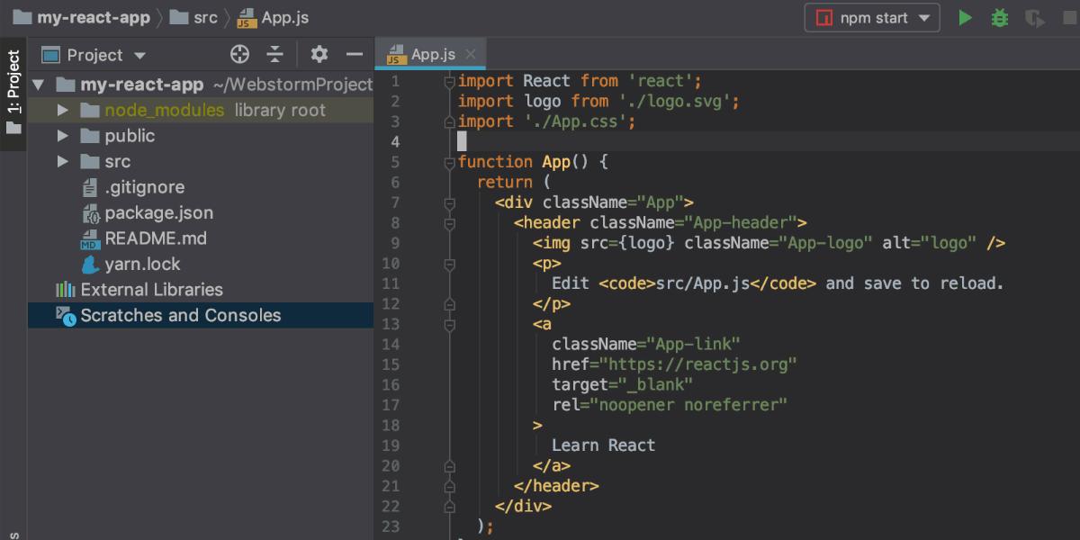Hide the Project tool window
Screen dimensions: 1080x540
355,54
